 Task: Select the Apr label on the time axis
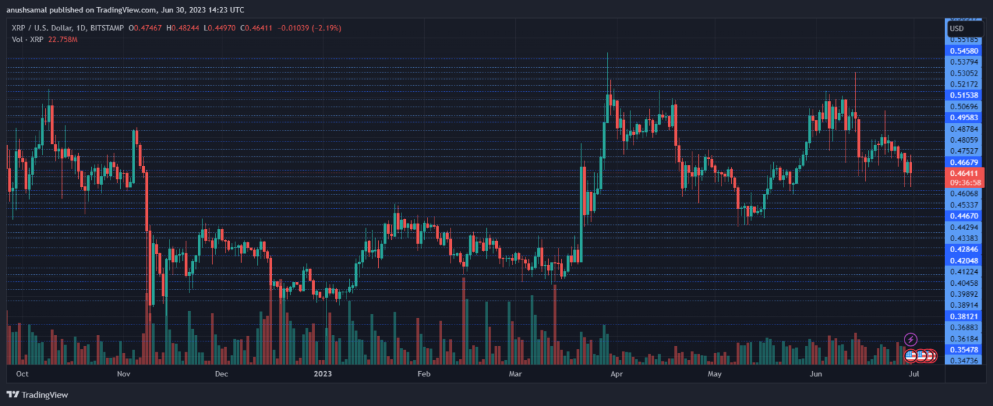coord(617,374)
